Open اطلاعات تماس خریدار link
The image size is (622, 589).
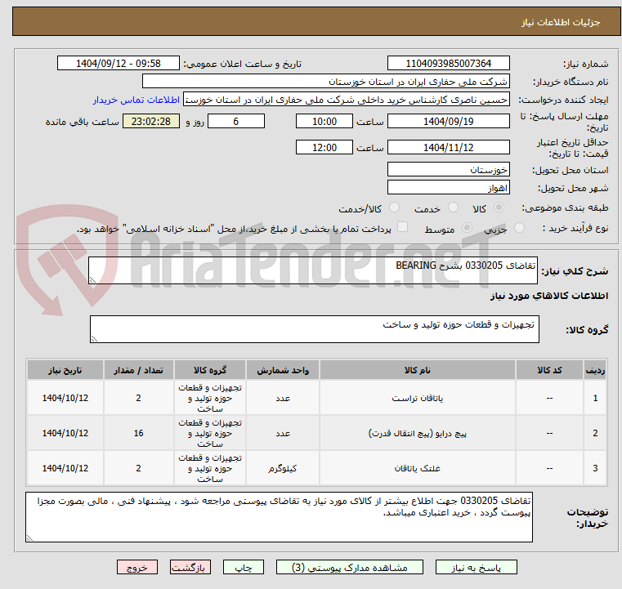click(x=136, y=100)
